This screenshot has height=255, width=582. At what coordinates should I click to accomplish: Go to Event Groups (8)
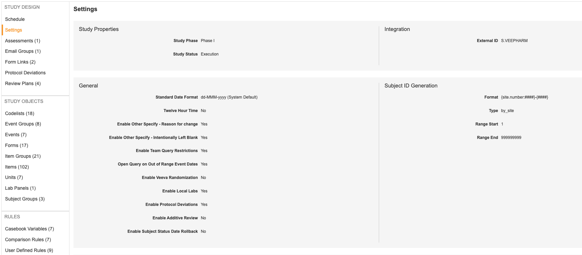coord(23,124)
